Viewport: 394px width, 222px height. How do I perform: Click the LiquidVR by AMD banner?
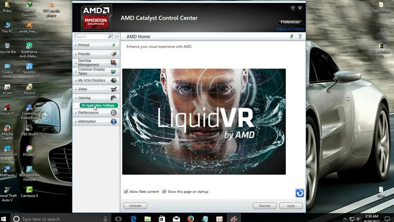click(204, 121)
